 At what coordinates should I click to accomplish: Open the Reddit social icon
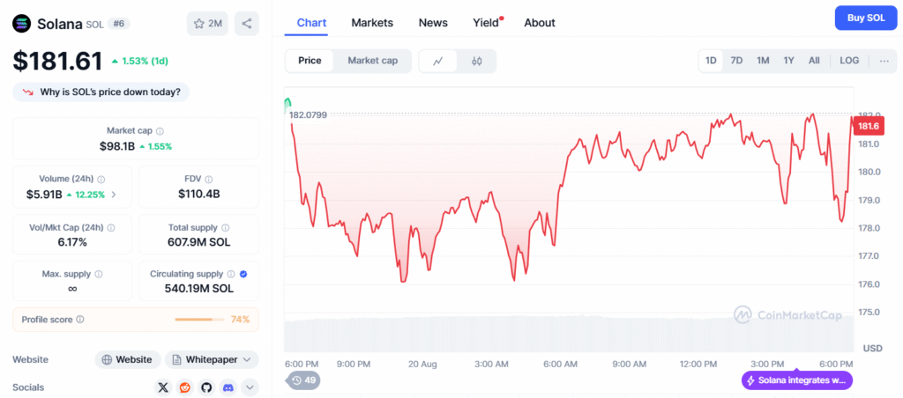coord(185,387)
